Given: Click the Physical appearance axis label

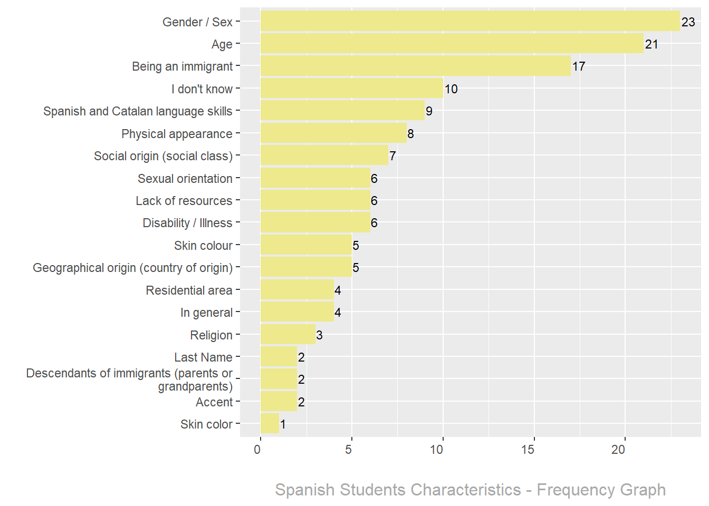Looking at the screenshot, I should pyautogui.click(x=177, y=134).
